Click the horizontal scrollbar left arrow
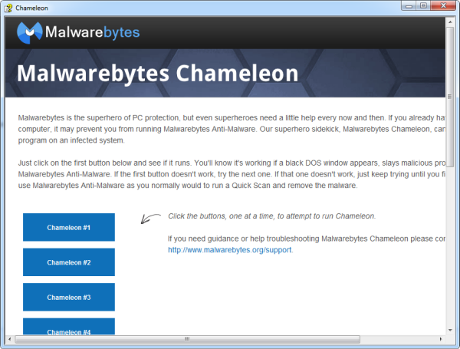Image resolution: width=460 pixels, height=349 pixels. tap(9, 339)
